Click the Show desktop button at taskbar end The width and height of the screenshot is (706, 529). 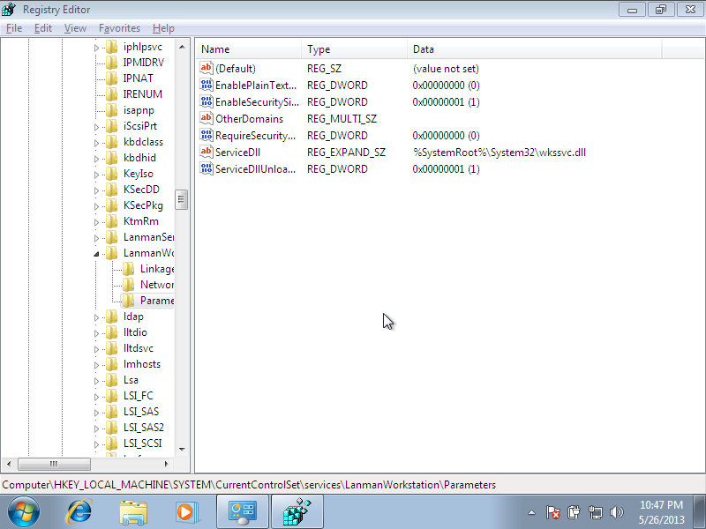click(x=699, y=512)
